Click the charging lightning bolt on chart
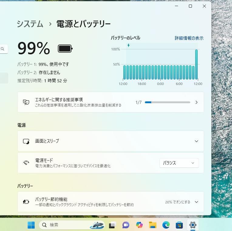Screen dimensions: 232x231 [x=128, y=45]
